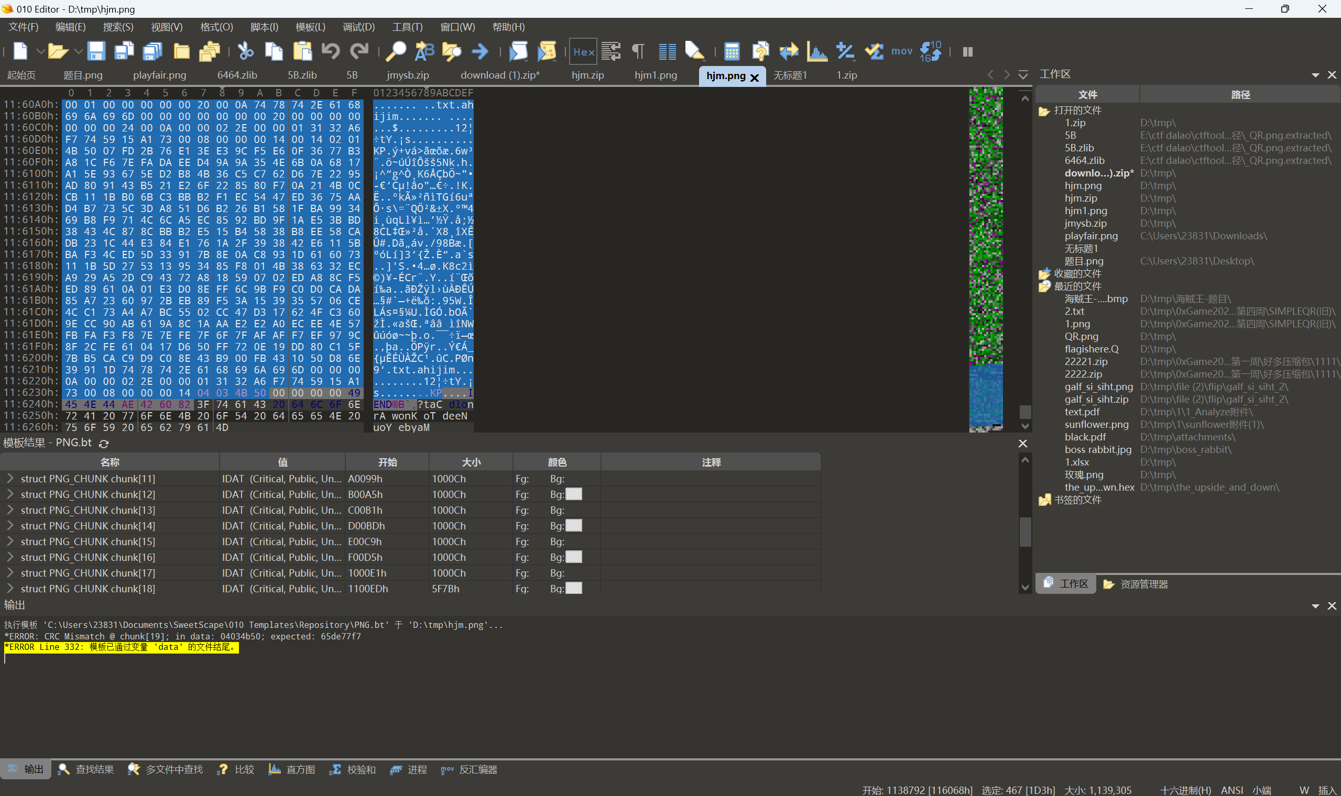Close the template results panel
Image resolution: width=1341 pixels, height=796 pixels.
(1023, 444)
